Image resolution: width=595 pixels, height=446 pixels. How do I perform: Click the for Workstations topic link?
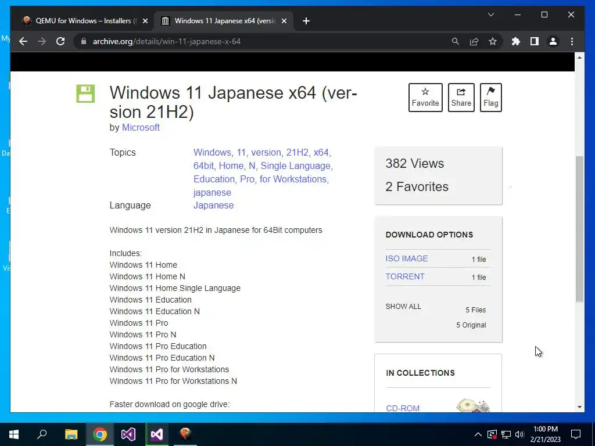pyautogui.click(x=293, y=179)
